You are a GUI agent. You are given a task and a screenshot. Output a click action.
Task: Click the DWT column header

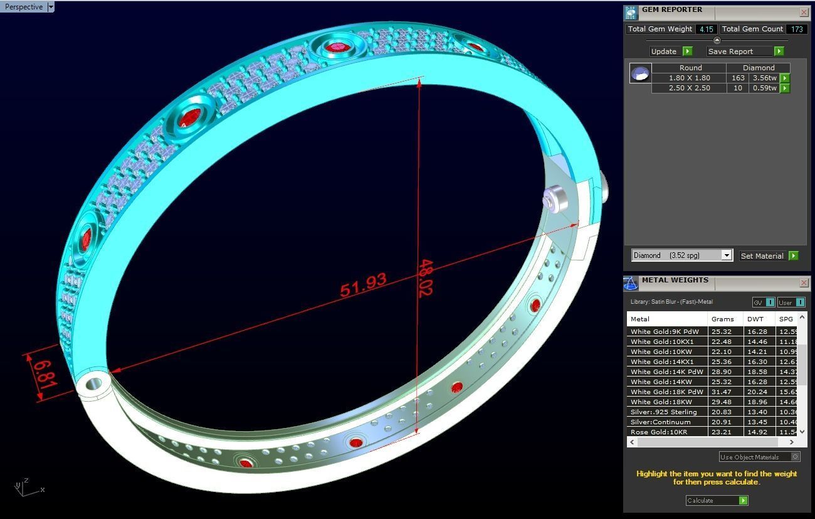(760, 319)
